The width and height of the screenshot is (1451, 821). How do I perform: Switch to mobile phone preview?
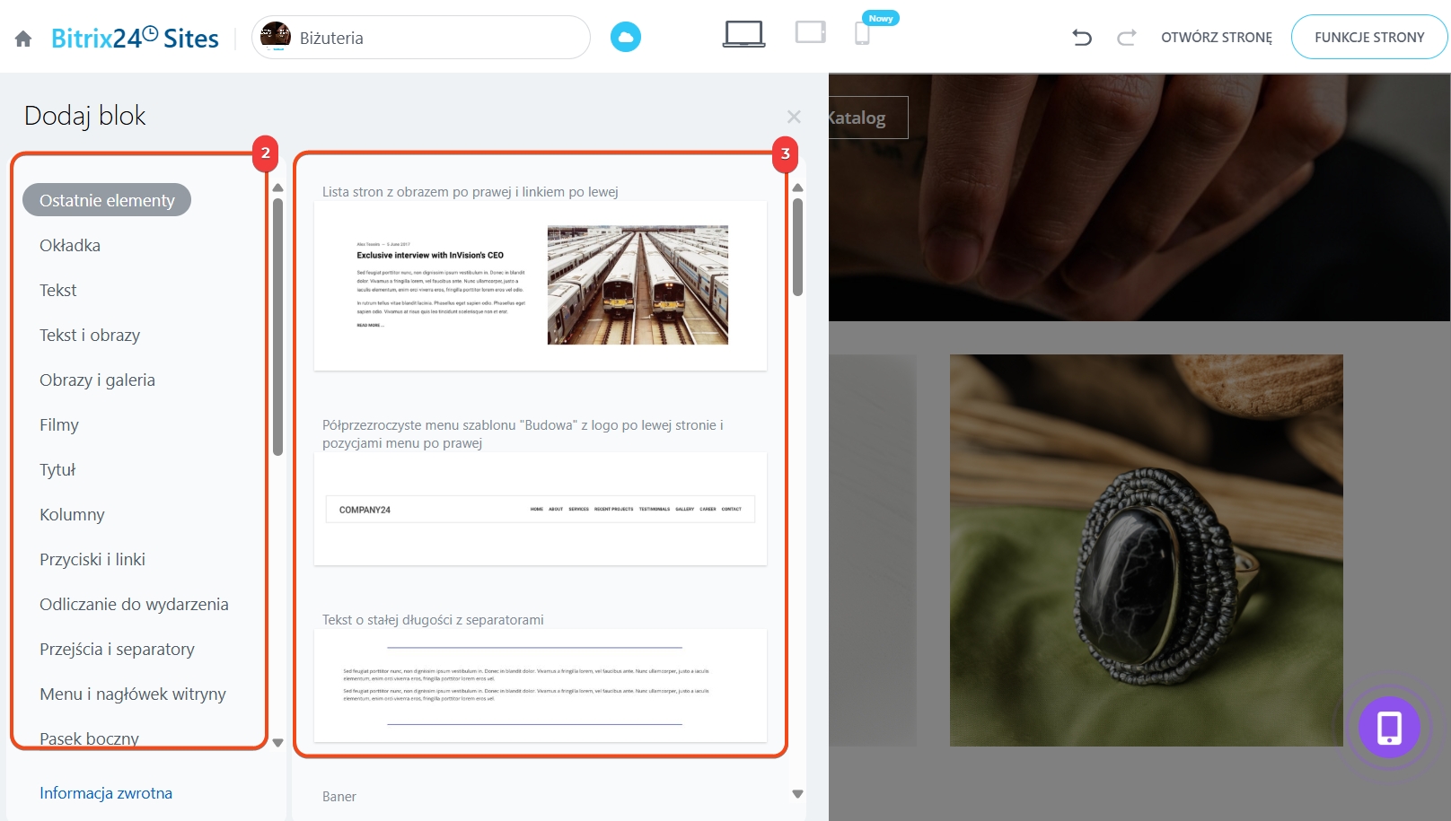862,34
